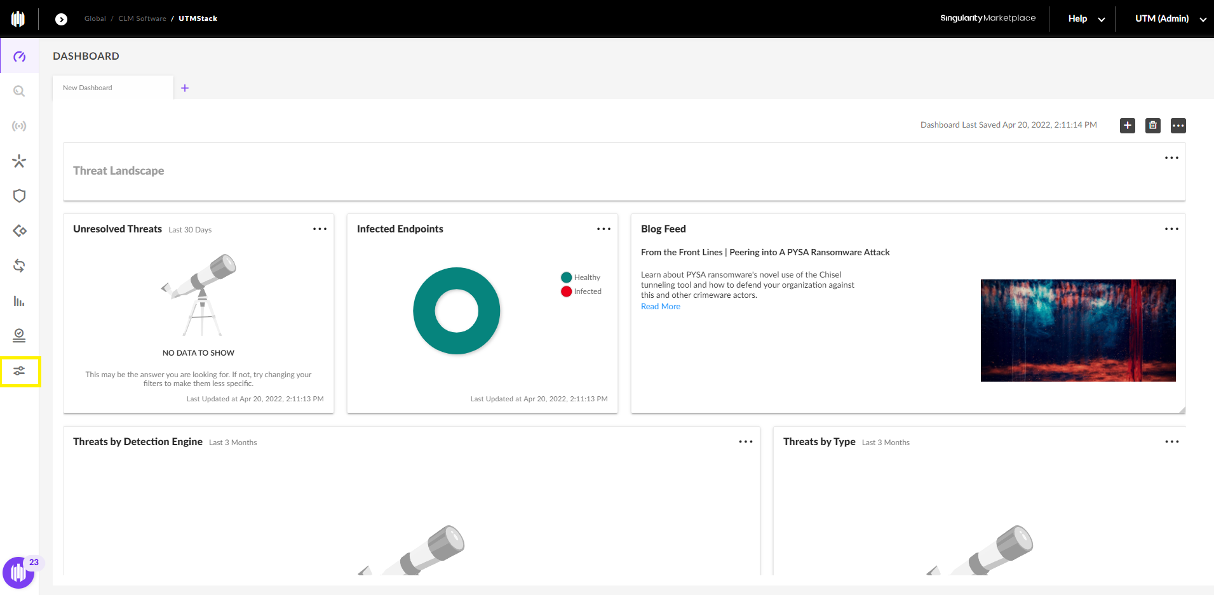Click the UTMStack breadcrumb
This screenshot has width=1214, height=595.
point(198,18)
